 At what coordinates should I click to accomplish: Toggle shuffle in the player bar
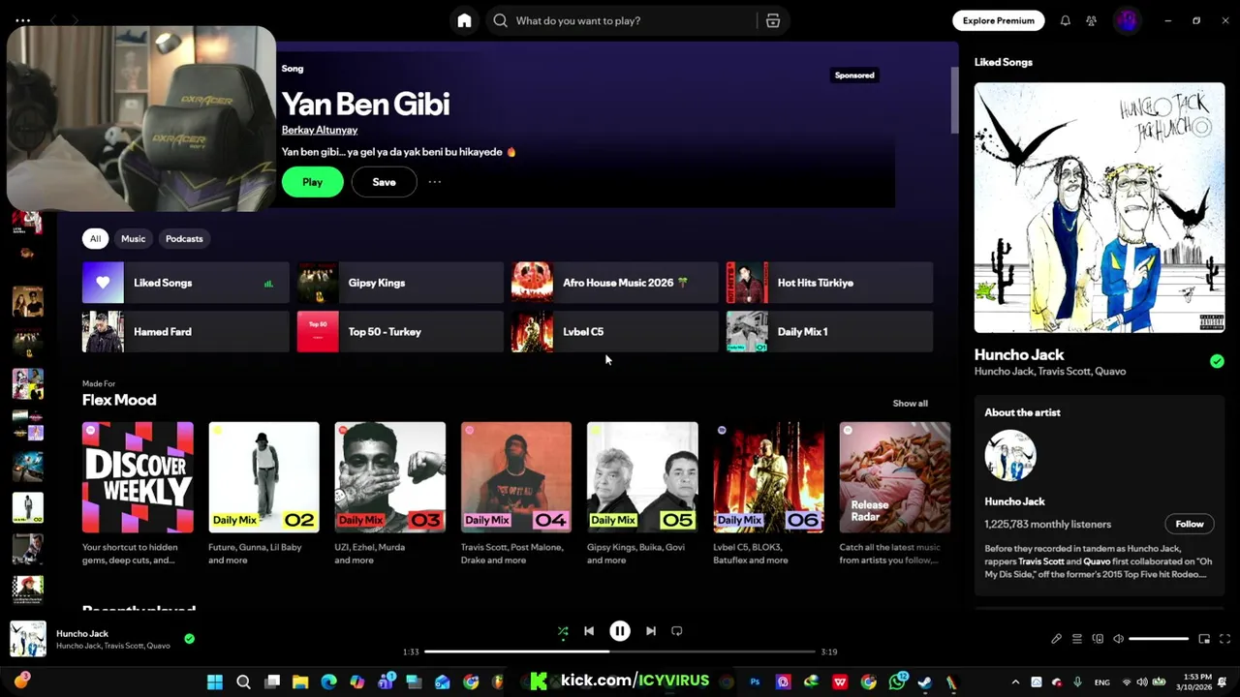(563, 631)
